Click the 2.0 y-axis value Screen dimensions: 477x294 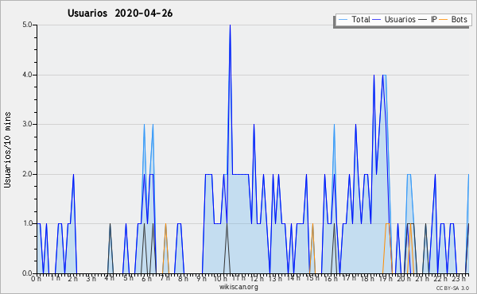[27, 174]
